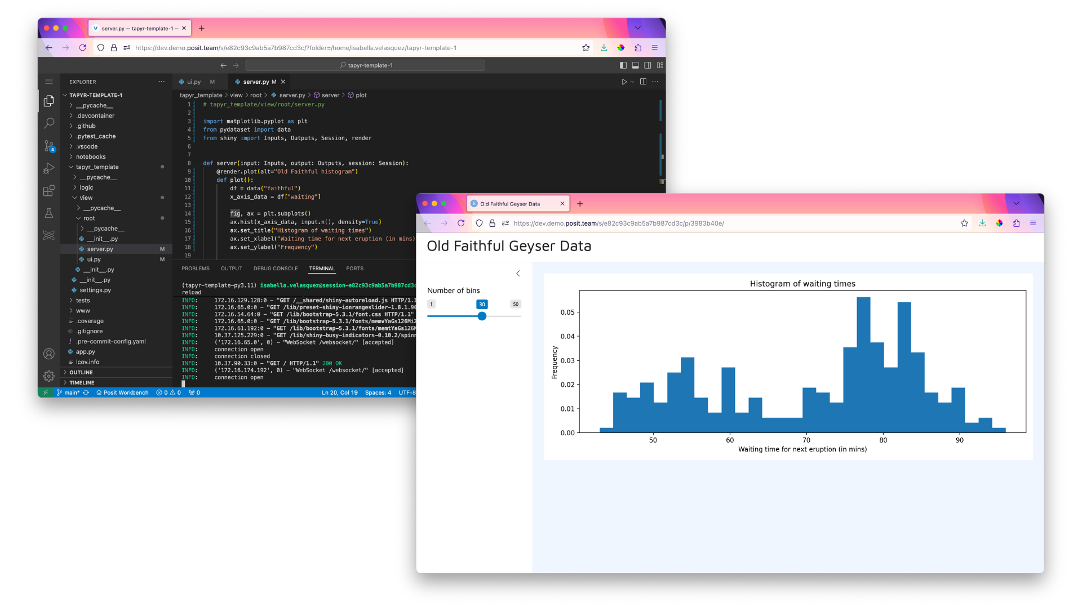
Task: Open the Testing flask icon
Action: (49, 213)
